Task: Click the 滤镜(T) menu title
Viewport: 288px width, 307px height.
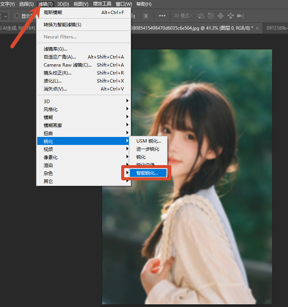Action: click(45, 4)
